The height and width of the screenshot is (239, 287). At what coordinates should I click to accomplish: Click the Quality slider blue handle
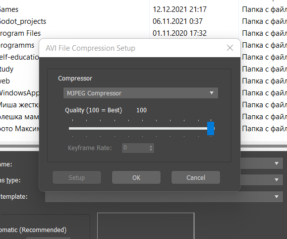(211, 128)
